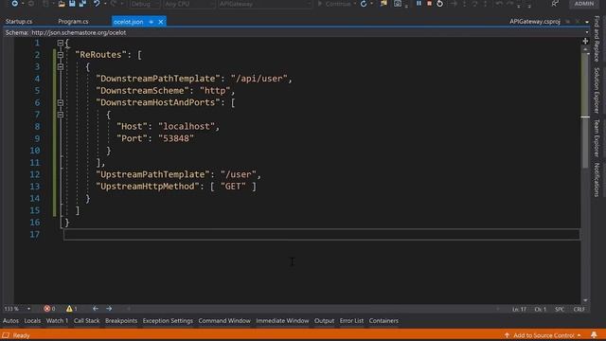Collapse the host object on line 7
This screenshot has width=606, height=341.
pyautogui.click(x=61, y=115)
